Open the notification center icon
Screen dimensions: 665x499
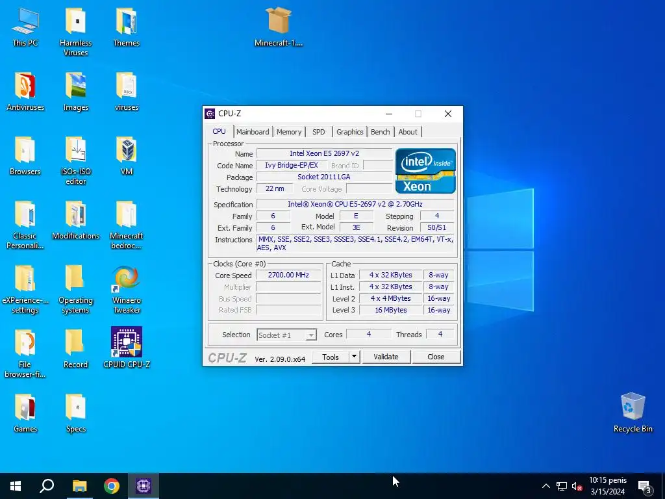tap(644, 486)
